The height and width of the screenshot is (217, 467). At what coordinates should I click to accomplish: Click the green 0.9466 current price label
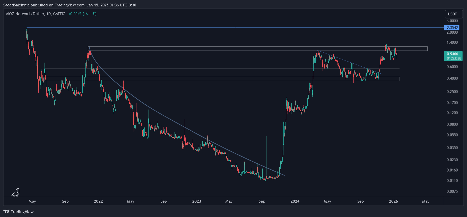tap(453, 56)
